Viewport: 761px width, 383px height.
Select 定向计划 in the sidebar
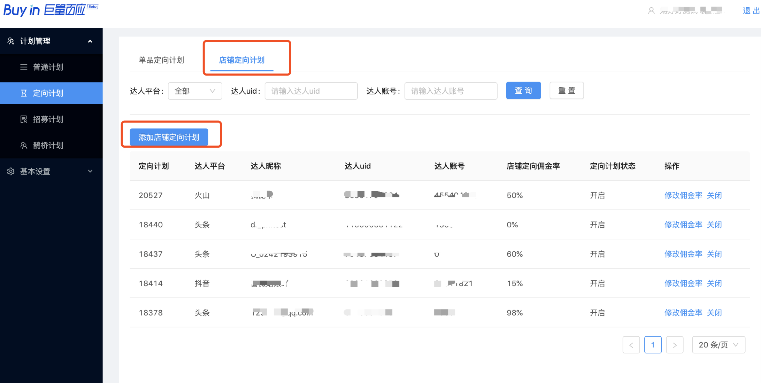51,93
